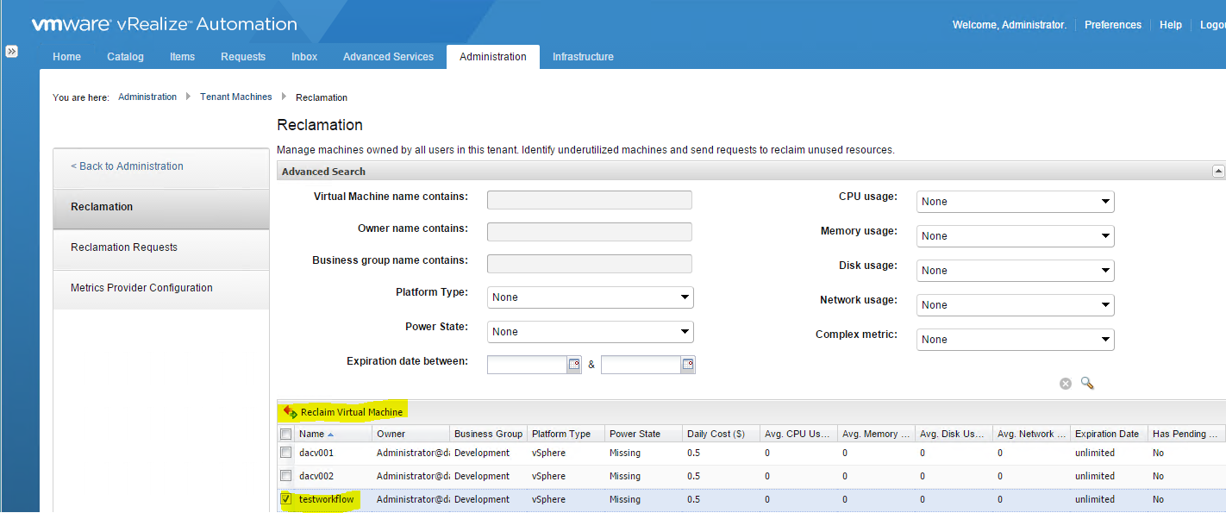Sort by the Business Group column header
Image resolution: width=1226 pixels, height=513 pixels.
click(x=488, y=434)
